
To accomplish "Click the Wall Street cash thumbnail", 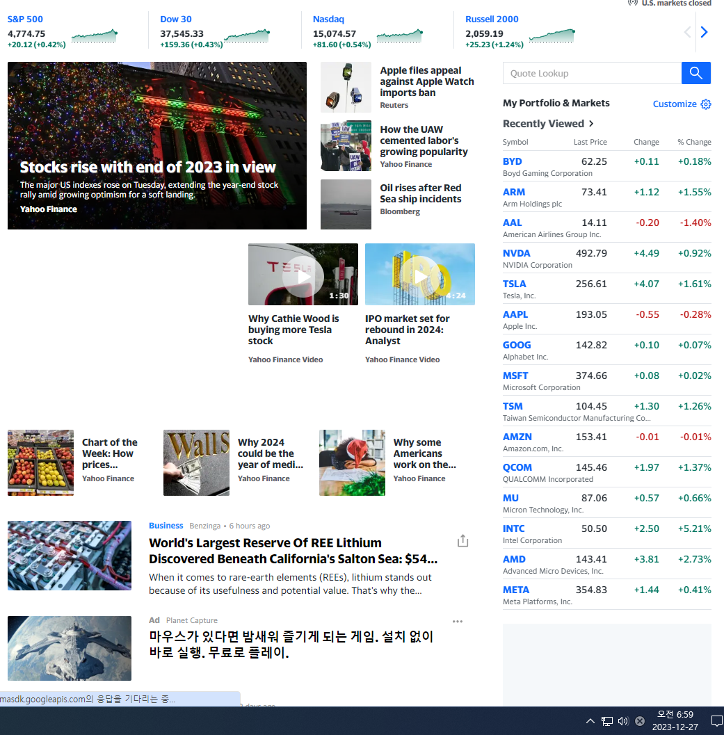I will click(x=196, y=462).
